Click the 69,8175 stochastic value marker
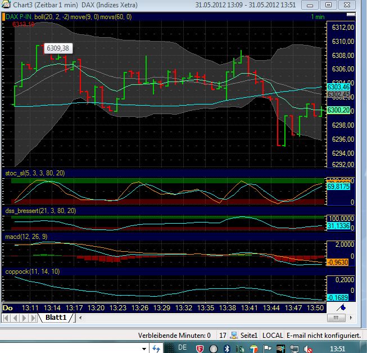Screen dimensions: 367x353 tap(338, 187)
